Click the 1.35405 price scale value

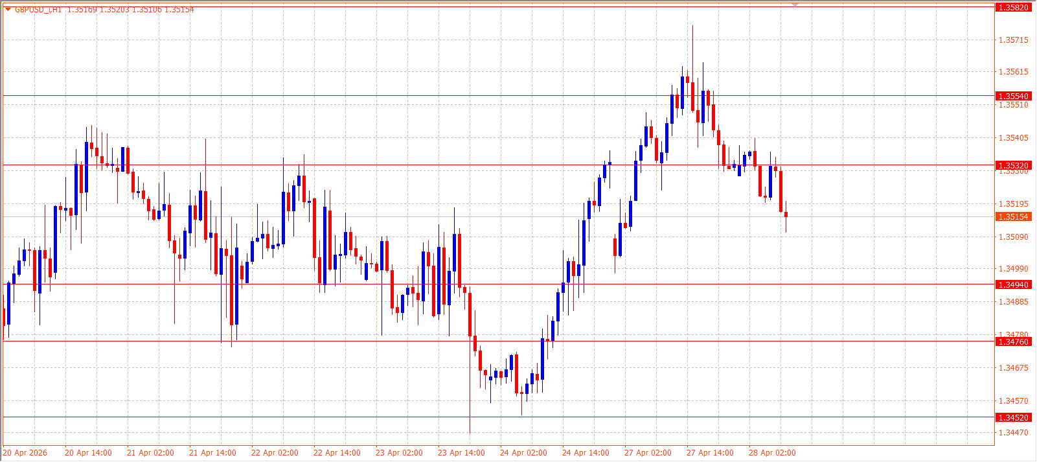[1014, 138]
